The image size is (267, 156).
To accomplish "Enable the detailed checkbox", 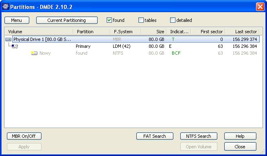I will pos(173,20).
